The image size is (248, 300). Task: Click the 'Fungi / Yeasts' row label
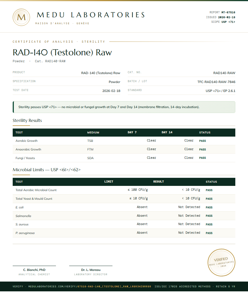(x=25, y=158)
